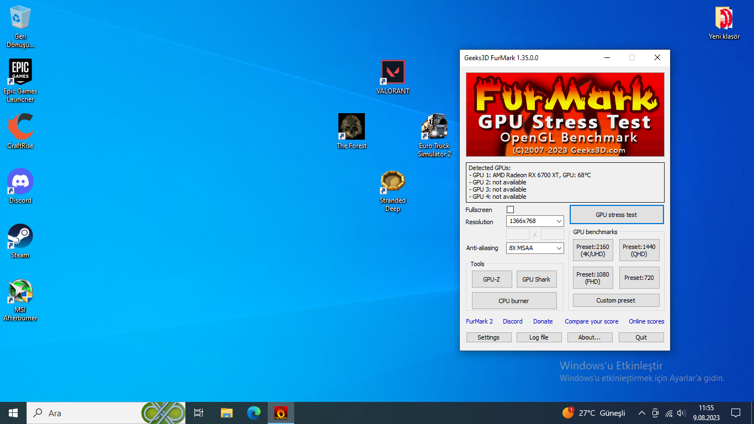Image resolution: width=754 pixels, height=424 pixels.
Task: Select the Epic Games Launcher desktop icon
Action: 20,81
